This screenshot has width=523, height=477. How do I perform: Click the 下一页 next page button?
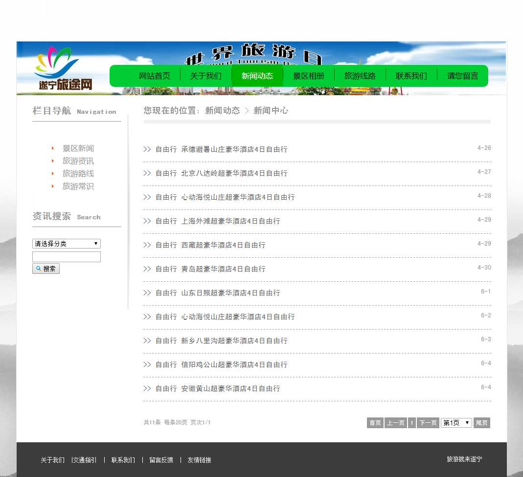(428, 423)
